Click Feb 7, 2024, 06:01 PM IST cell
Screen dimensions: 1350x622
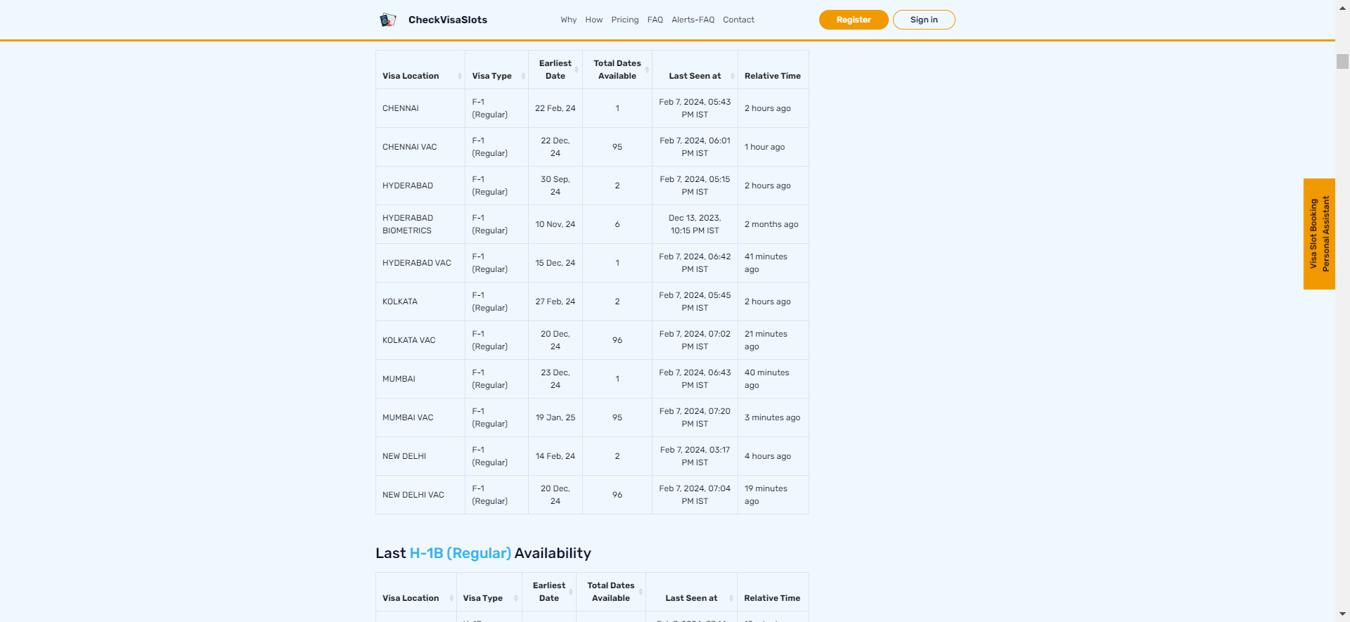(x=695, y=147)
